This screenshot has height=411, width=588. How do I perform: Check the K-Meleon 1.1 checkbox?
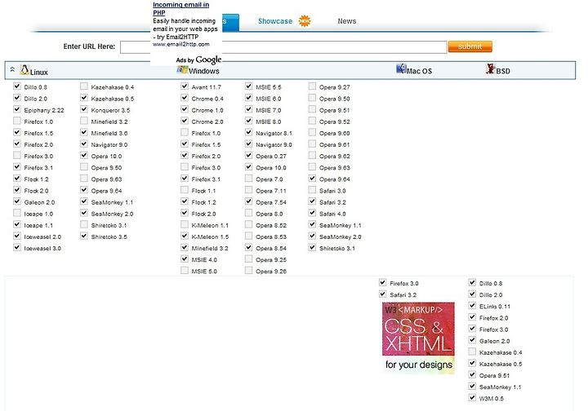click(185, 224)
